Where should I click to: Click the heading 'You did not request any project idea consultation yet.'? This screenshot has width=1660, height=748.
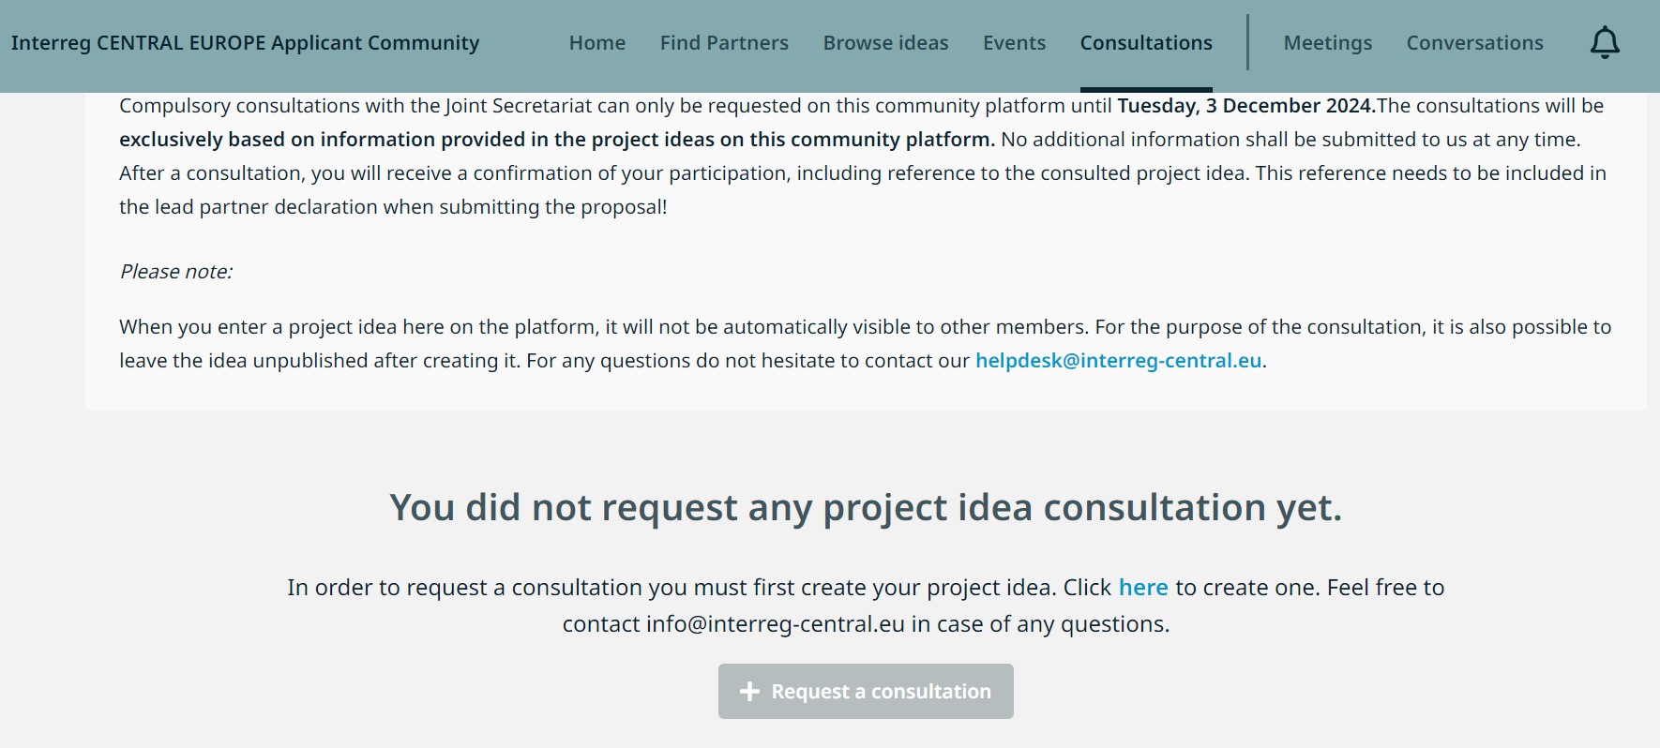coord(866,507)
